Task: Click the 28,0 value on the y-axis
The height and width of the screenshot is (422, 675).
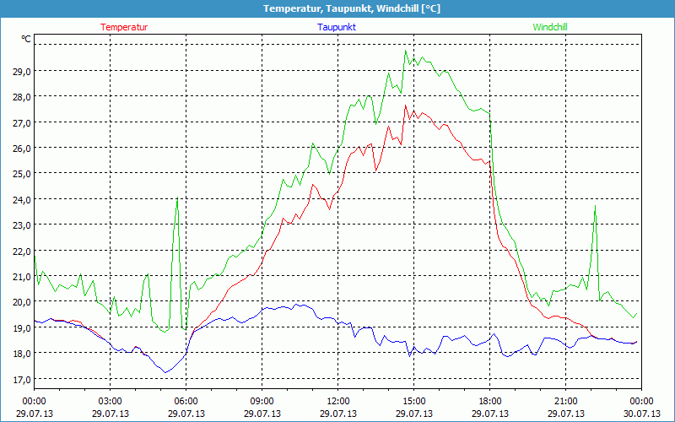Action: tap(20, 97)
